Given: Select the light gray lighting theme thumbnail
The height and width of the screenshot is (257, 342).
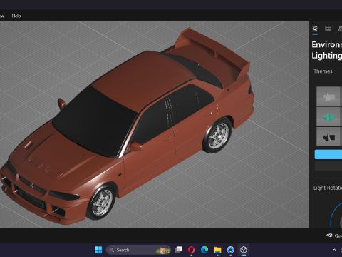Looking at the screenshot, I should pyautogui.click(x=328, y=96).
